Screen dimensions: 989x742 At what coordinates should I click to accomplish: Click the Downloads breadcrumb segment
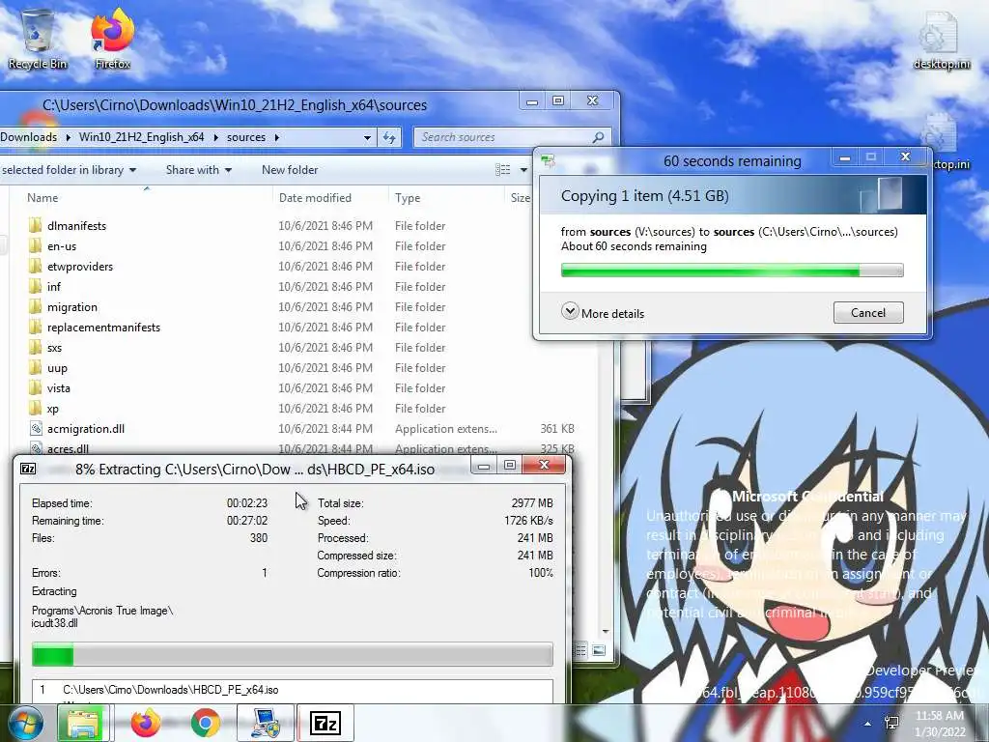click(28, 137)
